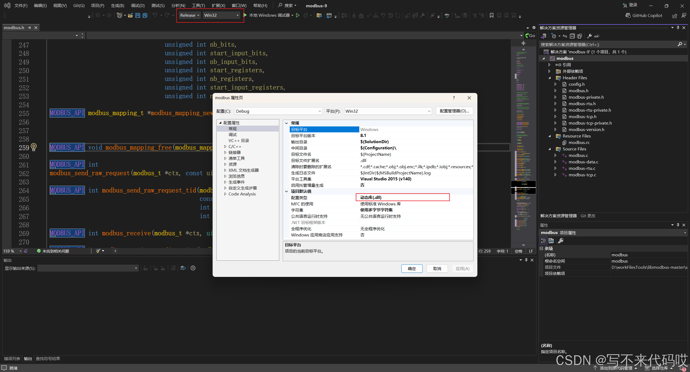
Task: Toggle auto-hide pin of Solution Explorer panel
Action: pyautogui.click(x=678, y=28)
